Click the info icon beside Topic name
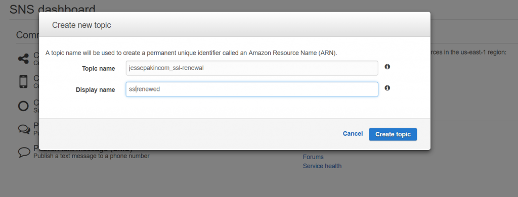Viewport: 518px width, 197px height. (x=387, y=67)
